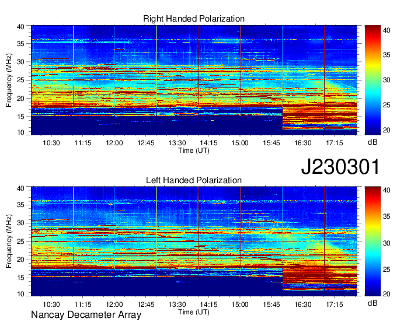Click the 'Frequency (MHz)' label of top plot
The width and height of the screenshot is (397, 322).
coord(9,80)
